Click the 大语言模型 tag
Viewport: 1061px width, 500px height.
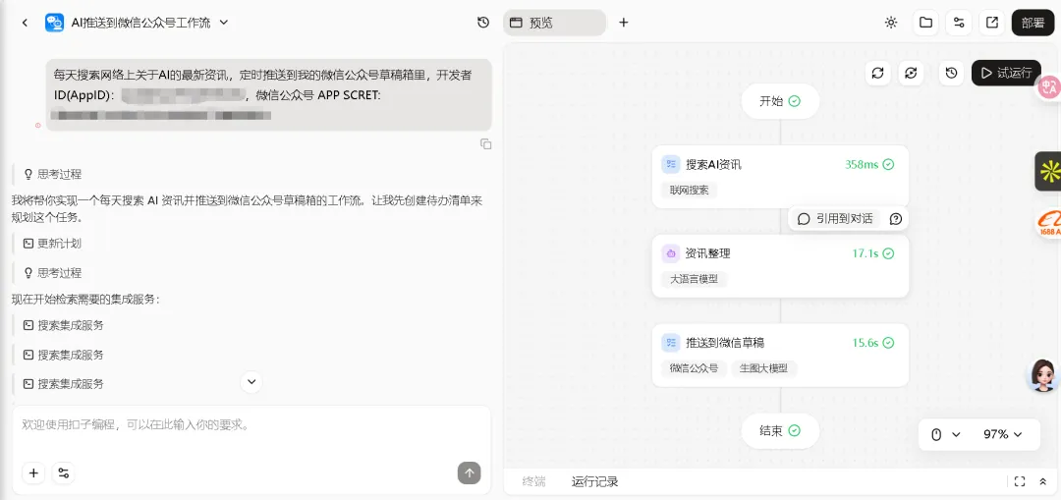(695, 279)
